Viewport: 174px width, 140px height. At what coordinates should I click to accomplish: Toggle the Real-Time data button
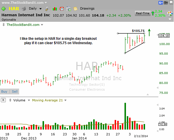(x=142, y=13)
